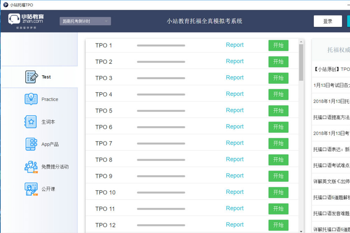Open the 托福口语6道题解析 news item
Image resolution: width=350 pixels, height=233 pixels.
[x=332, y=198]
